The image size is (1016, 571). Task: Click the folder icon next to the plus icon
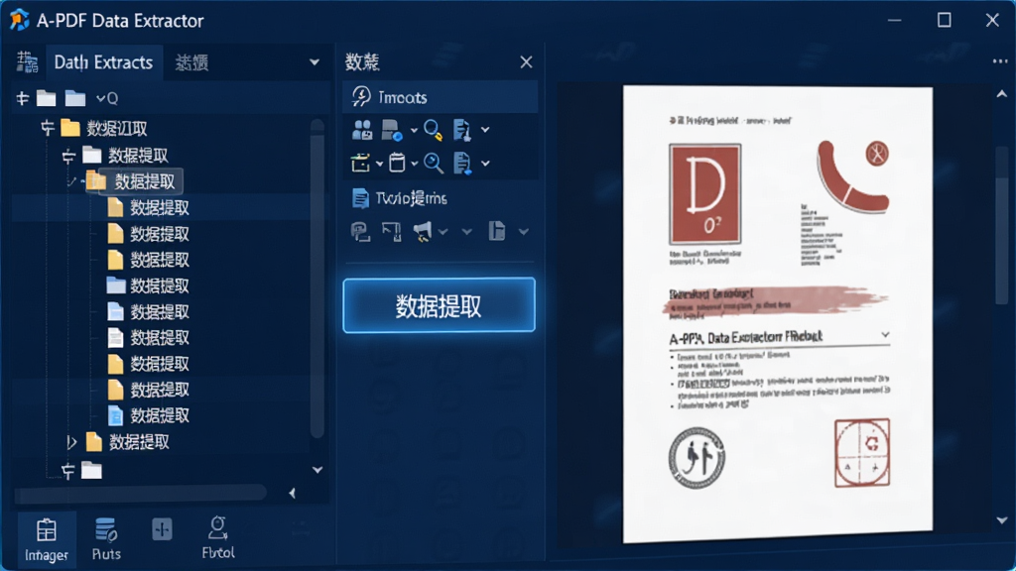click(x=46, y=98)
